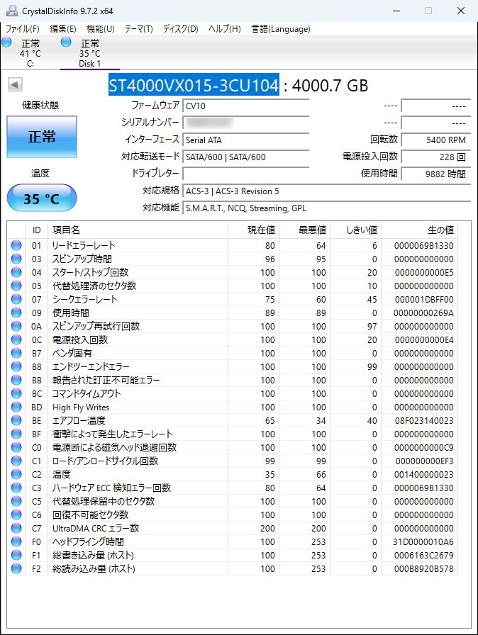478x635 pixels.
Task: Click the ID column header
Action: [36, 230]
